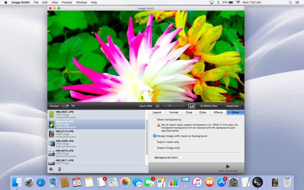The width and height of the screenshot is (304, 190).
Task: Select IMG_6572.JPG in the file list
Action: point(97,154)
